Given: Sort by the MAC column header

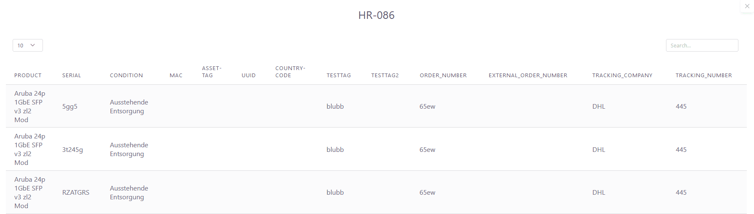Looking at the screenshot, I should (x=176, y=76).
